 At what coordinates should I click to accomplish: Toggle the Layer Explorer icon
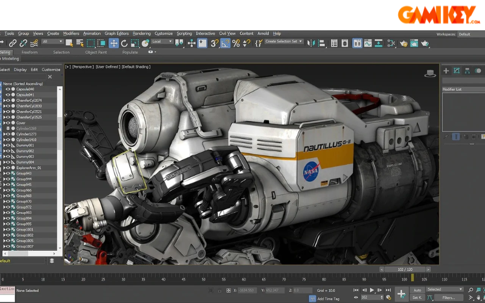(x=345, y=43)
